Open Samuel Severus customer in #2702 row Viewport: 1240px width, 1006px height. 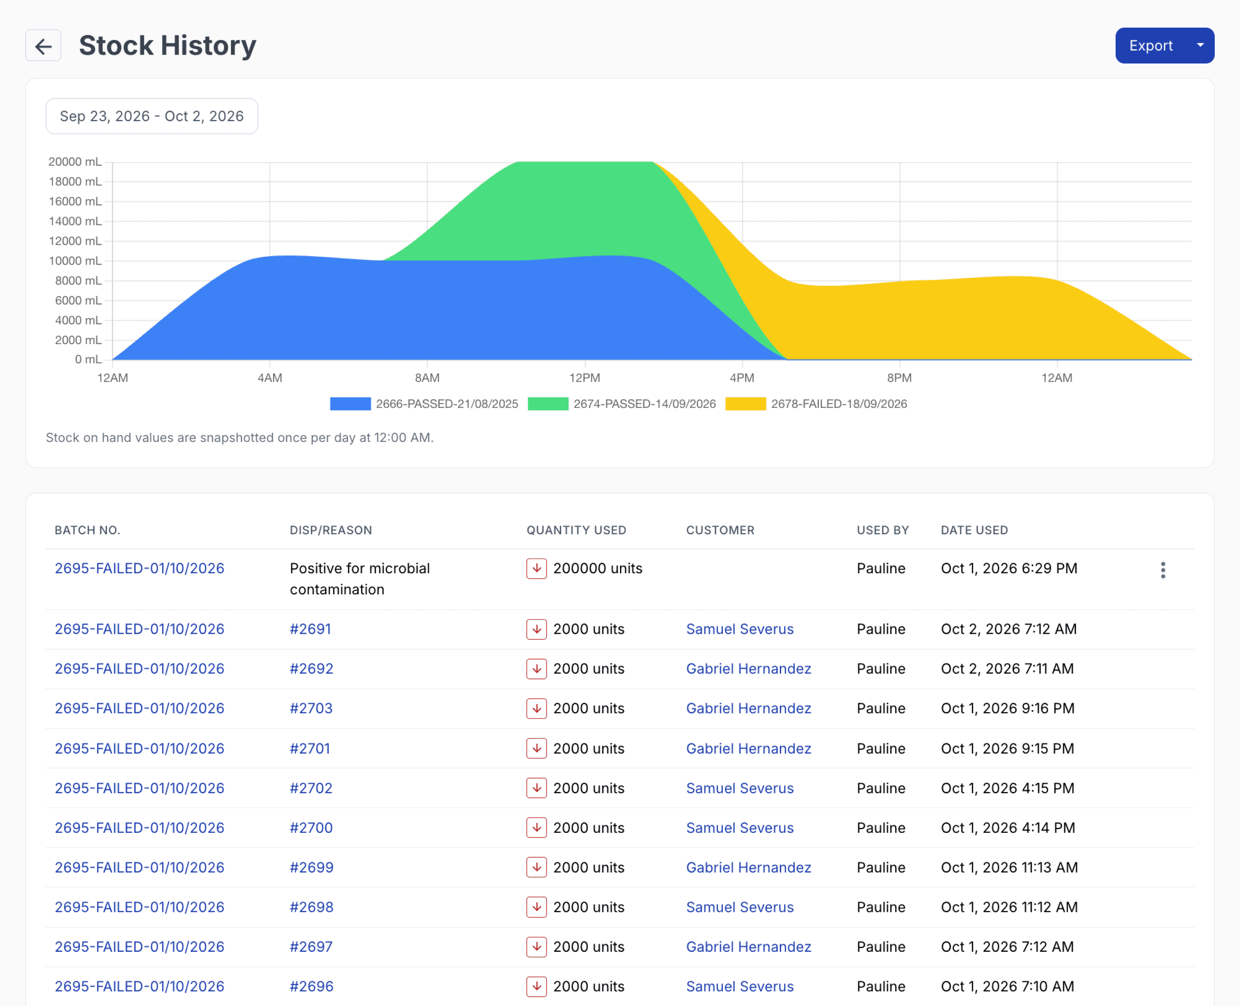pos(740,788)
